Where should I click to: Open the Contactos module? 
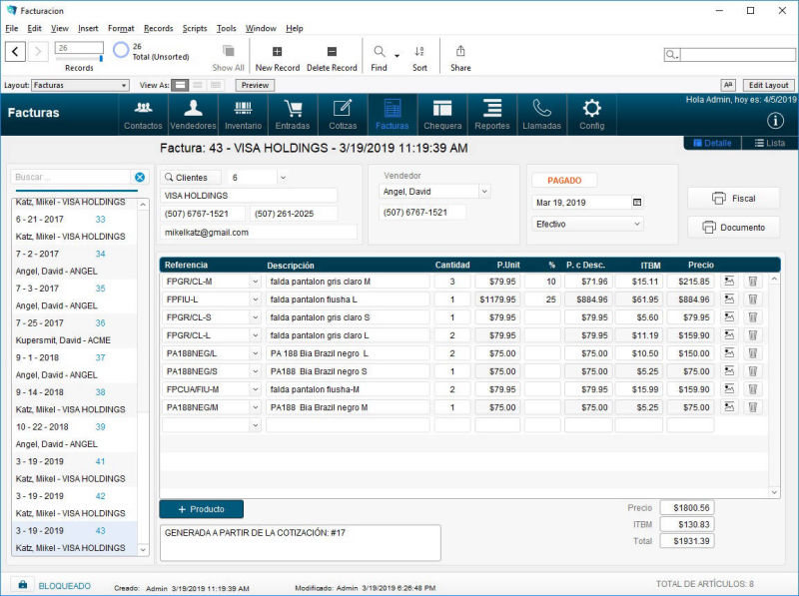click(x=143, y=115)
